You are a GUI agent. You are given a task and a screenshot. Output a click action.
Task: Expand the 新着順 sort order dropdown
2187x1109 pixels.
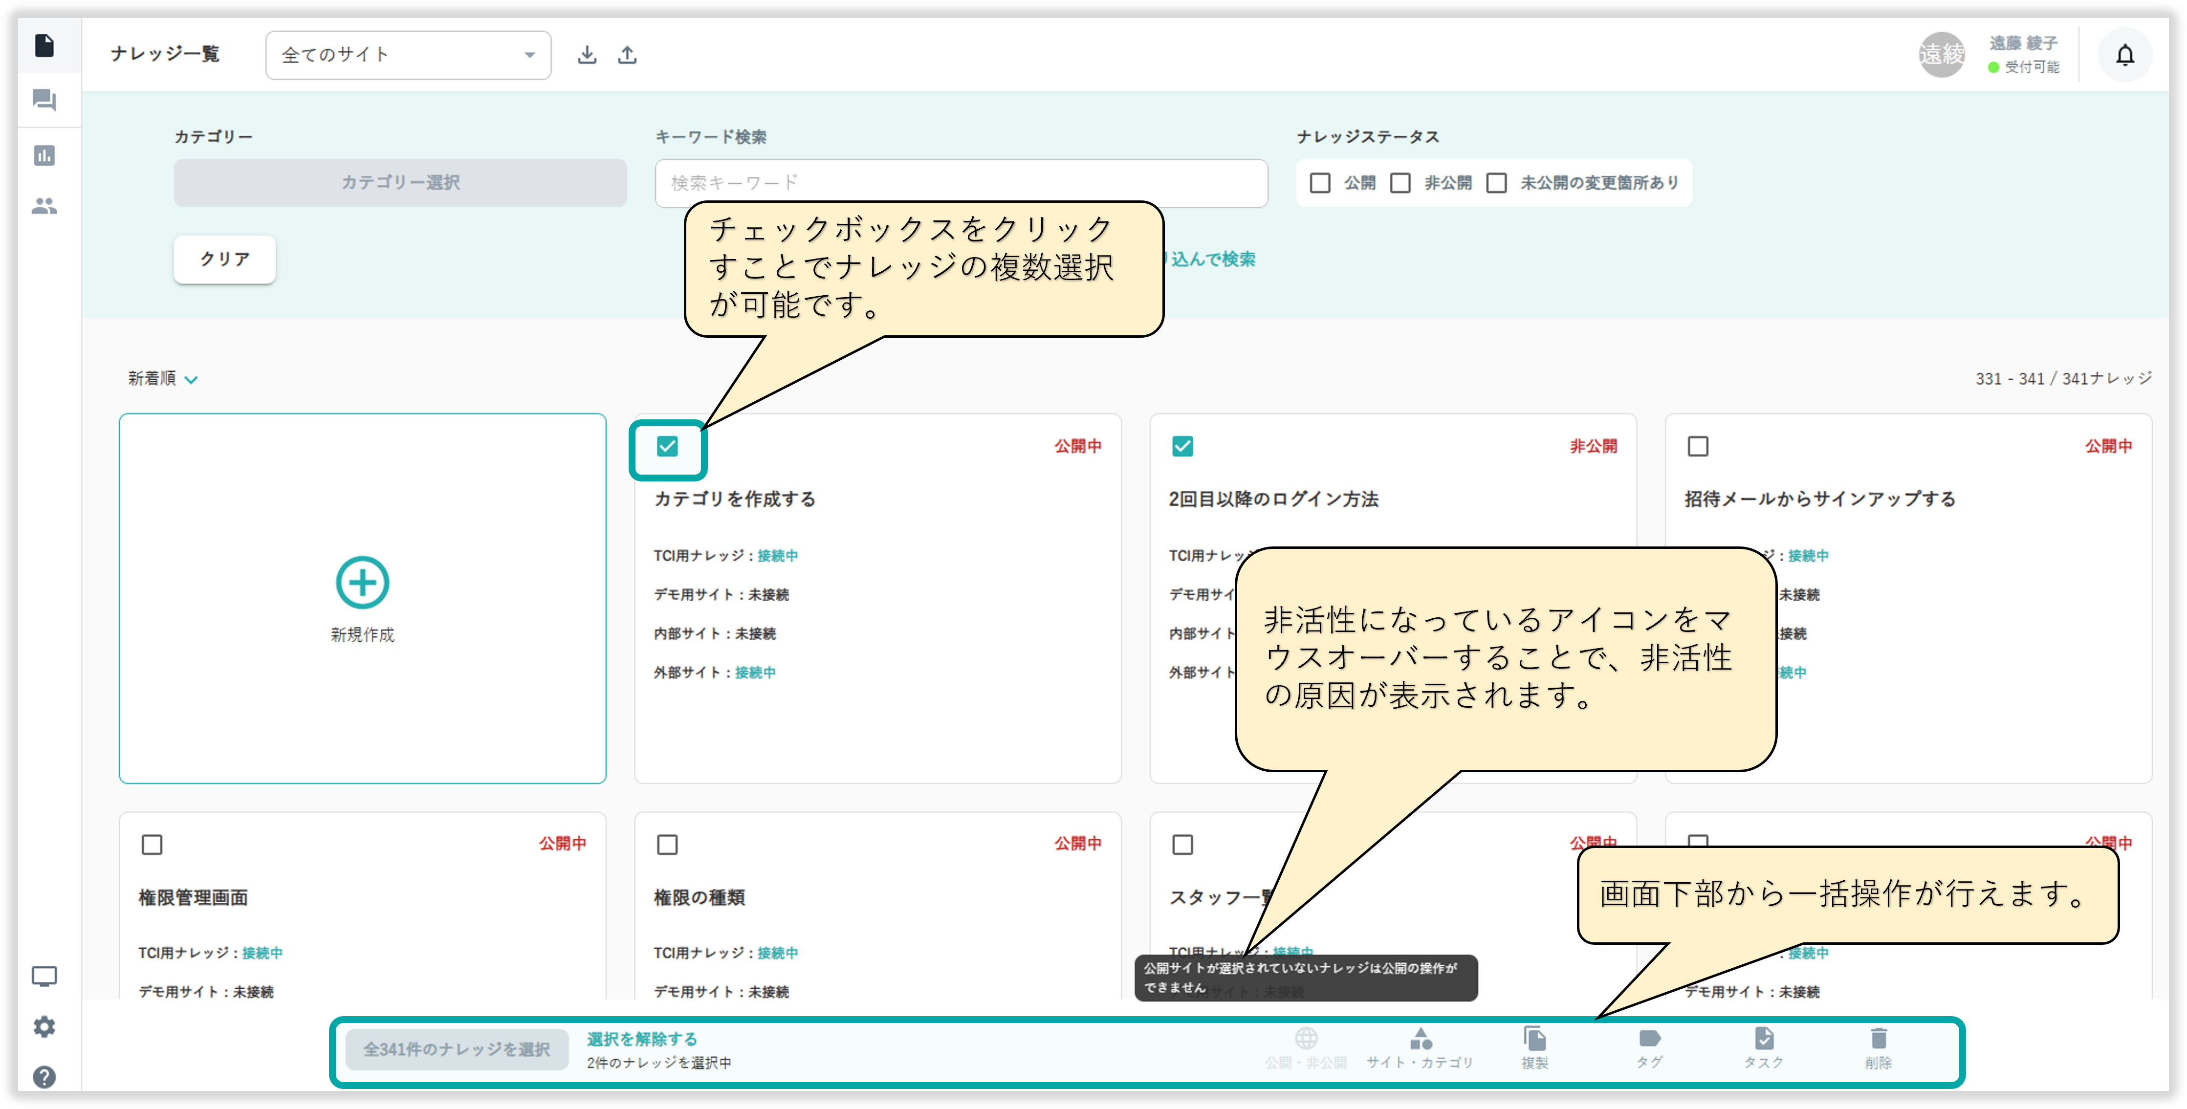click(x=162, y=379)
